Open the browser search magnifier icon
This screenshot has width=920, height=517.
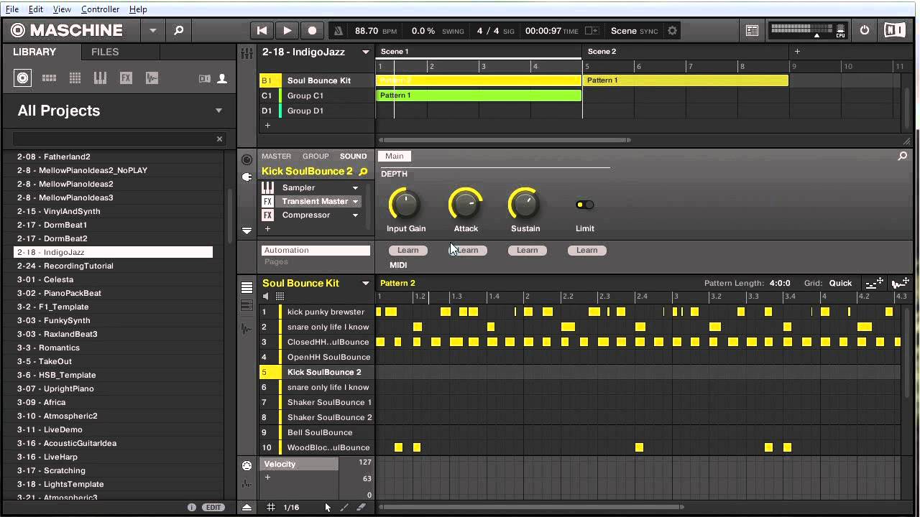[x=179, y=30]
